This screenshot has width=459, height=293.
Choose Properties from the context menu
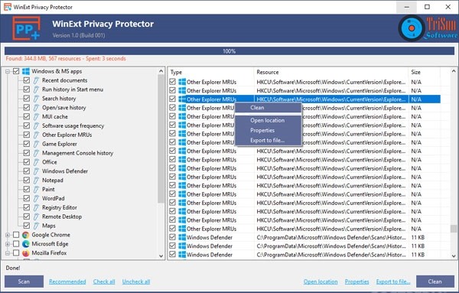[x=269, y=130]
